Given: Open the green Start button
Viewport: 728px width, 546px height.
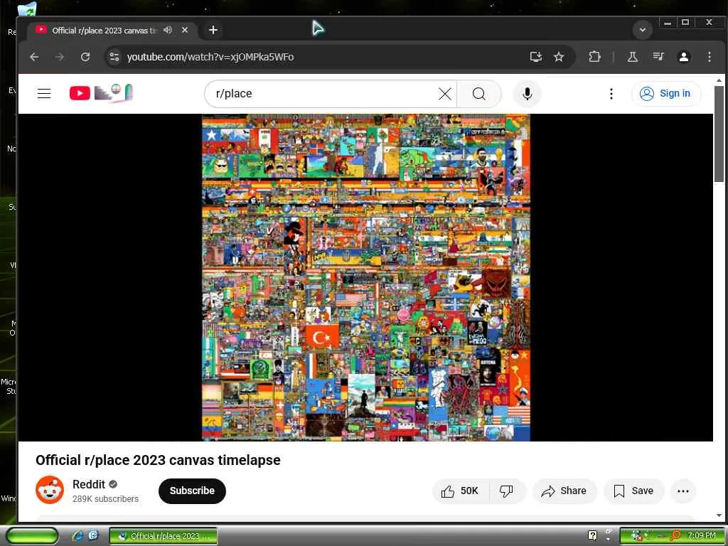Looking at the screenshot, I should (33, 536).
